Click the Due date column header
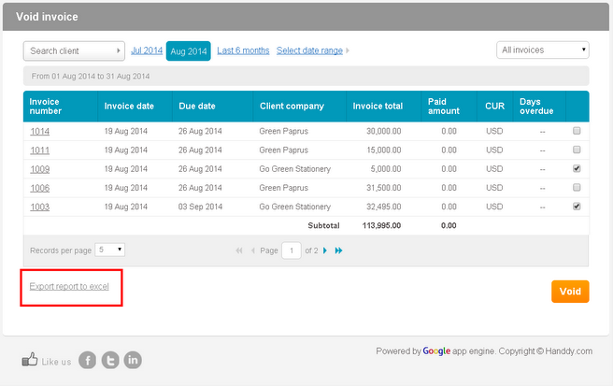This screenshot has width=613, height=386. click(213, 107)
